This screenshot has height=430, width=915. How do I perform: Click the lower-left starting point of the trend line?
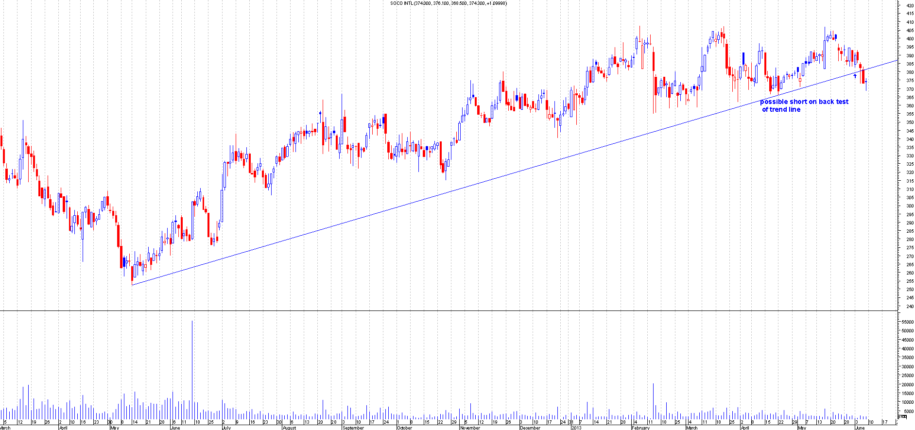pos(132,284)
